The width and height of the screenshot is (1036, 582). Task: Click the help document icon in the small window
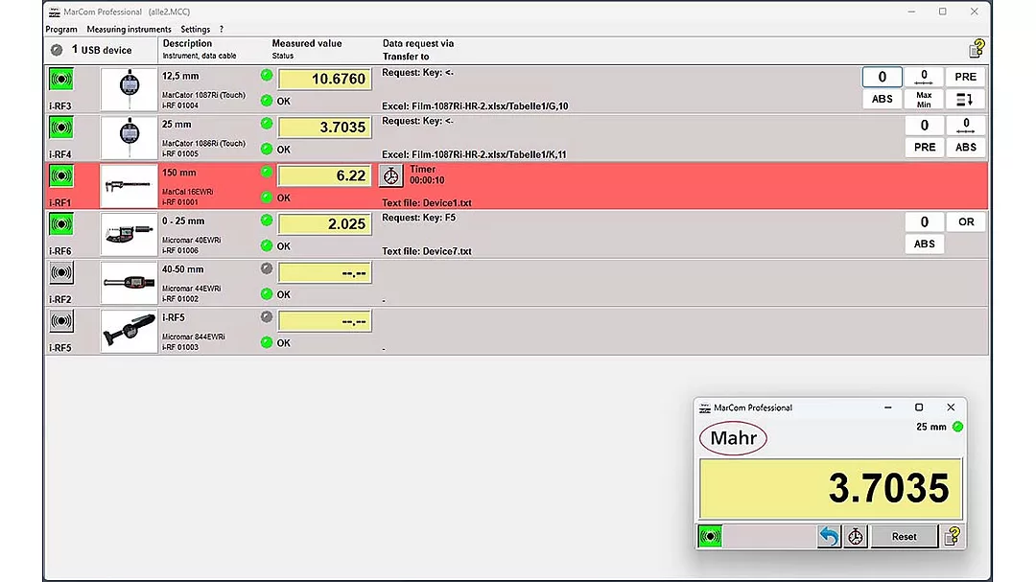[953, 536]
